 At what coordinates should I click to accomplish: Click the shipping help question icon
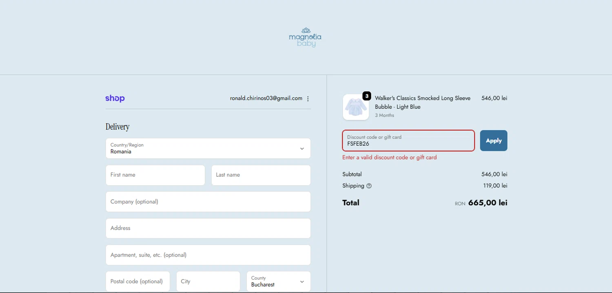coord(369,186)
